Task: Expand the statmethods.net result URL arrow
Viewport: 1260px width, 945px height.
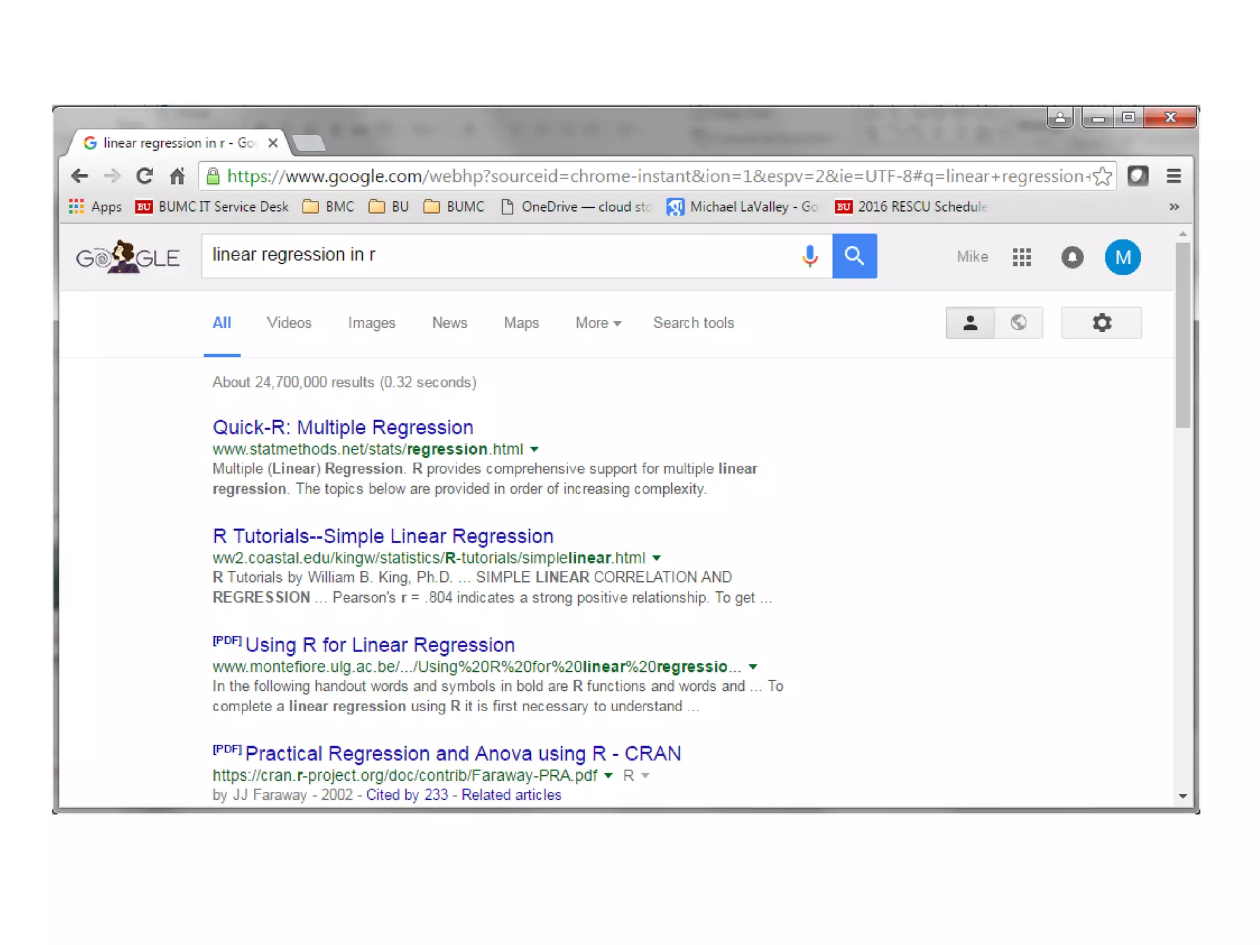Action: [534, 450]
